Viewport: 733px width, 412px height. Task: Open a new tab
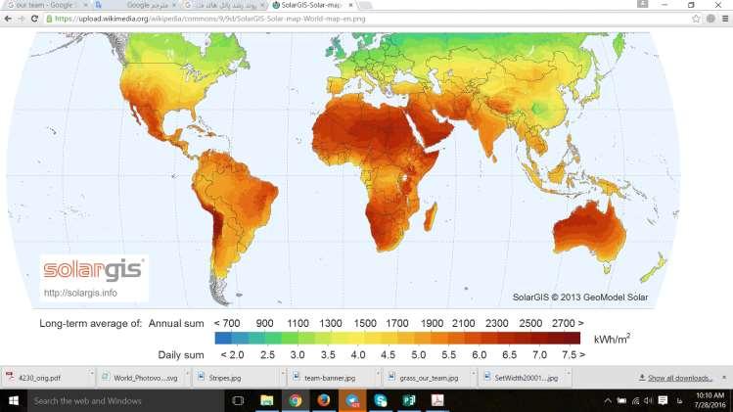coord(366,5)
